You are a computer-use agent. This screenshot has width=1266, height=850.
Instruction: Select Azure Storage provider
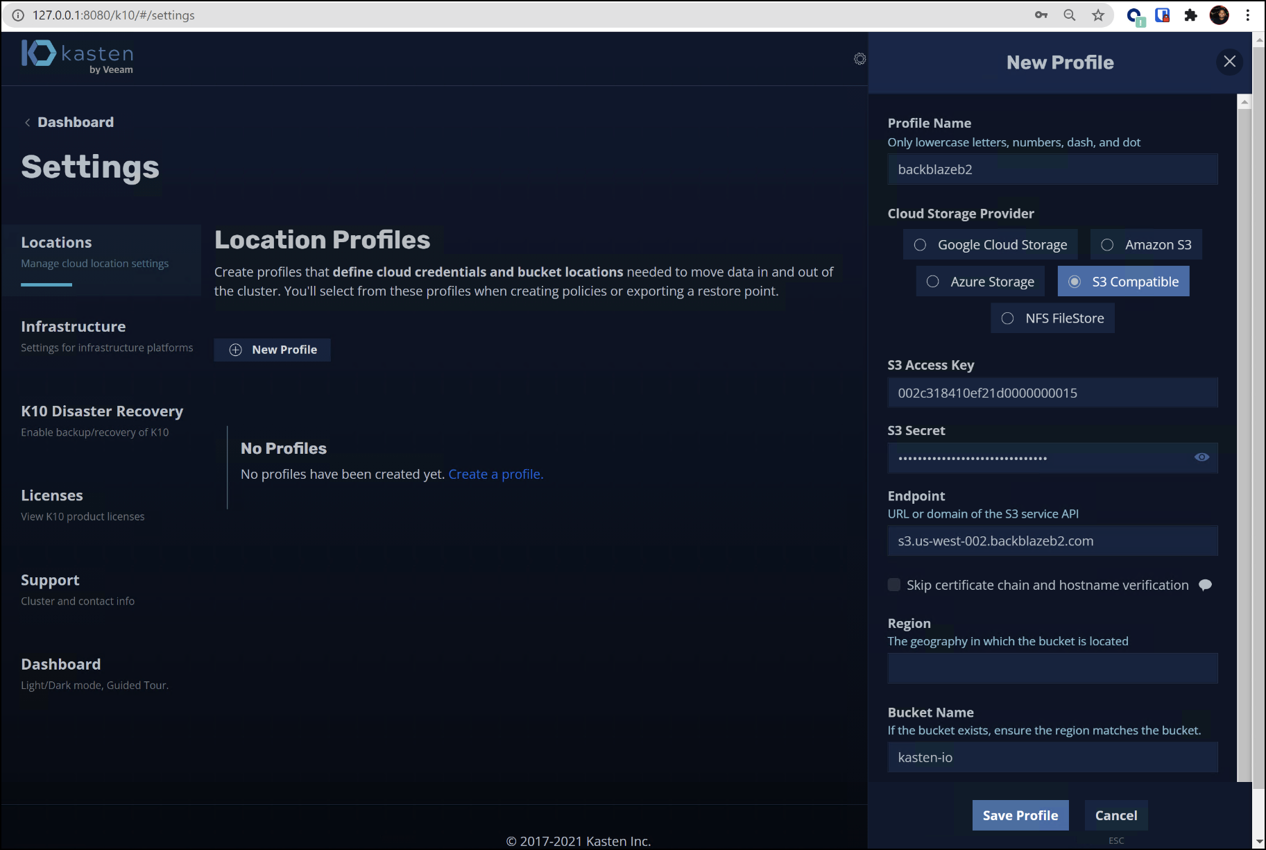[980, 282]
